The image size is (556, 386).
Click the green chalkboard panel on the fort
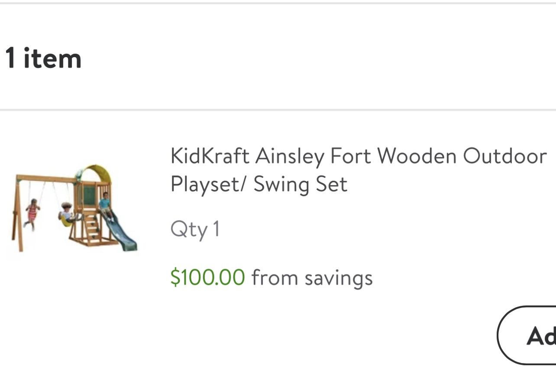(x=89, y=195)
